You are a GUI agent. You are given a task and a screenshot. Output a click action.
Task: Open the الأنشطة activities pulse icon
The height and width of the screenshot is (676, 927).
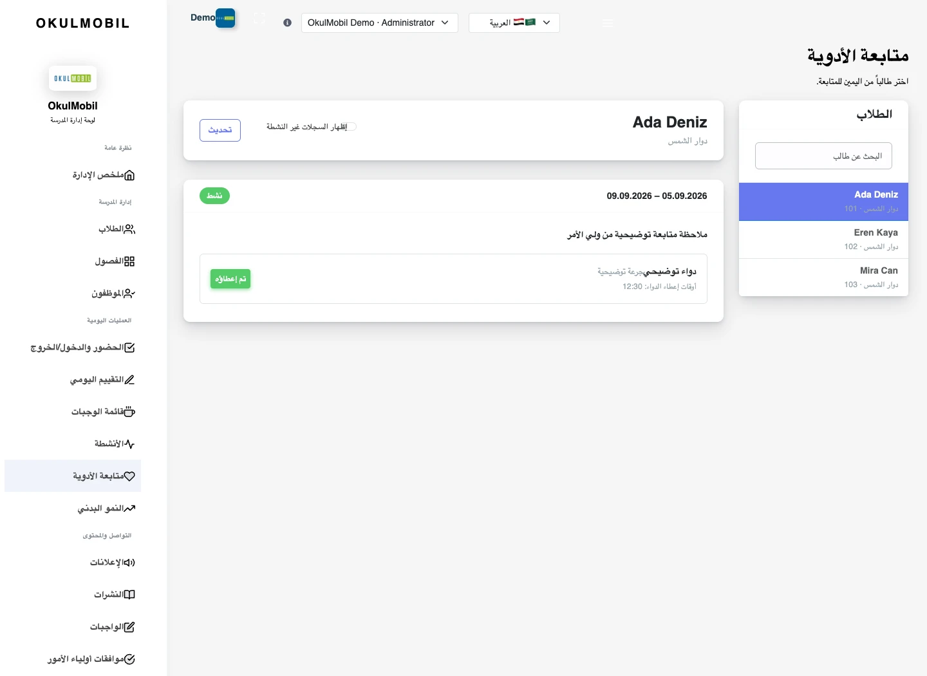click(129, 444)
